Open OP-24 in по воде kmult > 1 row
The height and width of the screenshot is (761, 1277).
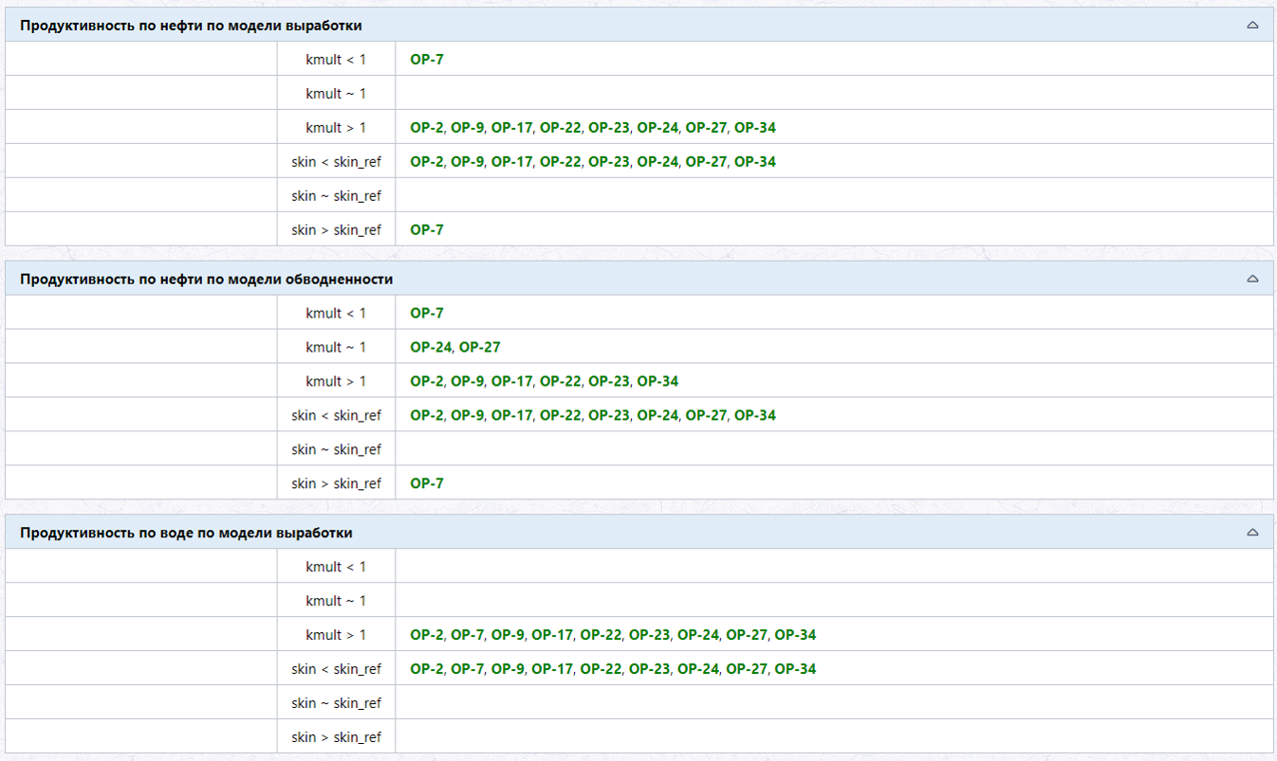[698, 635]
